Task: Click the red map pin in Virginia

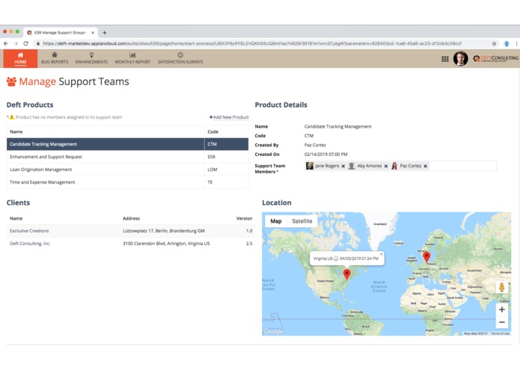Action: pos(347,274)
